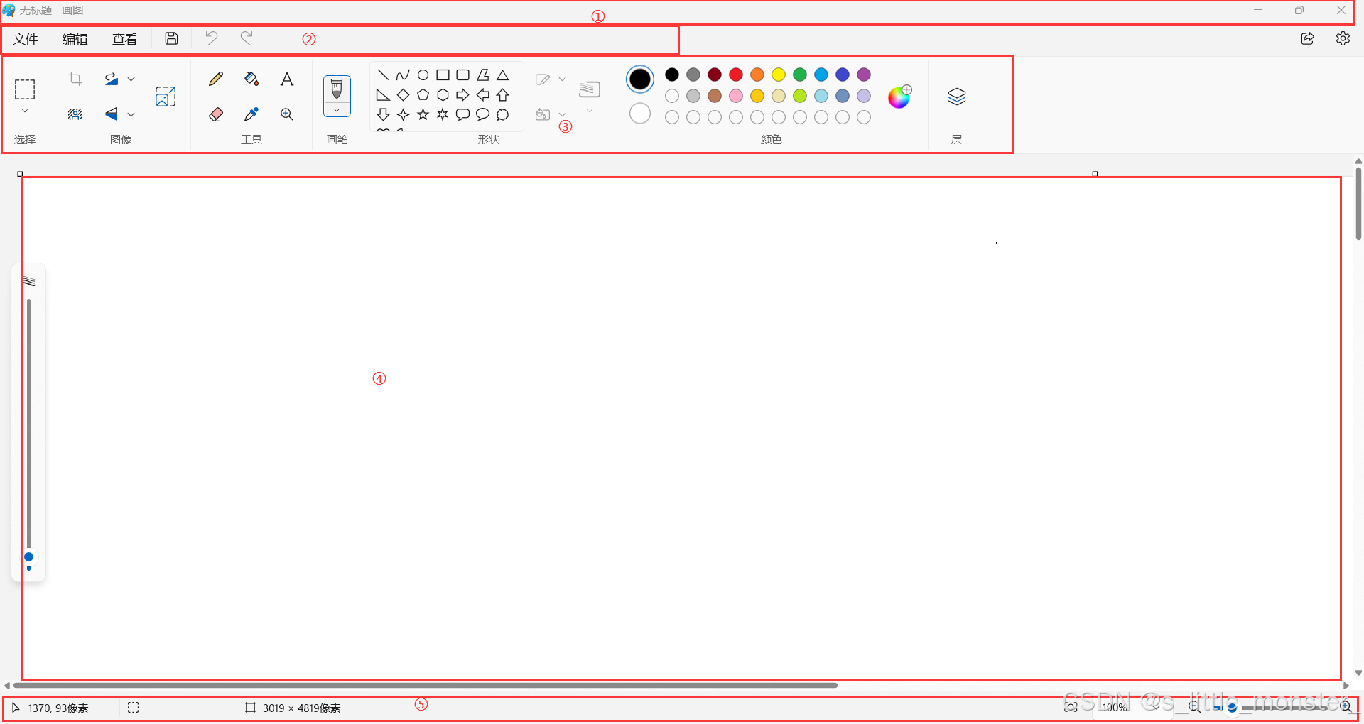Expand the Flip options chevron
This screenshot has width=1364, height=724.
click(131, 114)
